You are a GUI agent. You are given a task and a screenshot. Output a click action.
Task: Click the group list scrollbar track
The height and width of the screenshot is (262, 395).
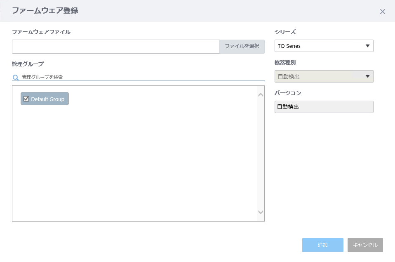click(x=261, y=153)
